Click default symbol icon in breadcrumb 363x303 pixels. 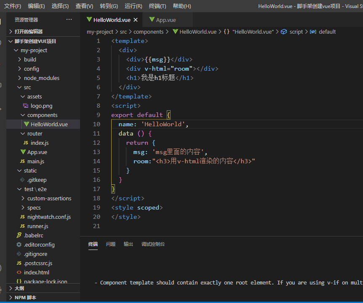click(x=313, y=32)
